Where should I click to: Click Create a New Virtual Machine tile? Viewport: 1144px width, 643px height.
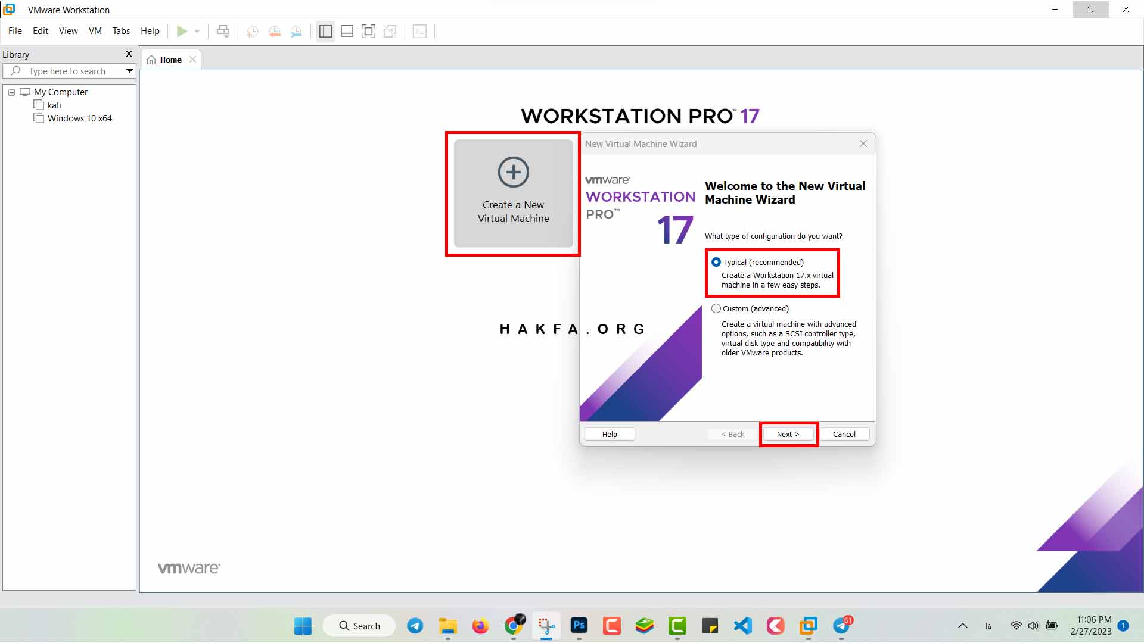pyautogui.click(x=513, y=193)
